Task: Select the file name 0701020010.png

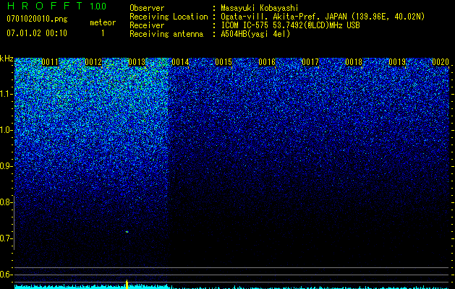Action: (37, 19)
